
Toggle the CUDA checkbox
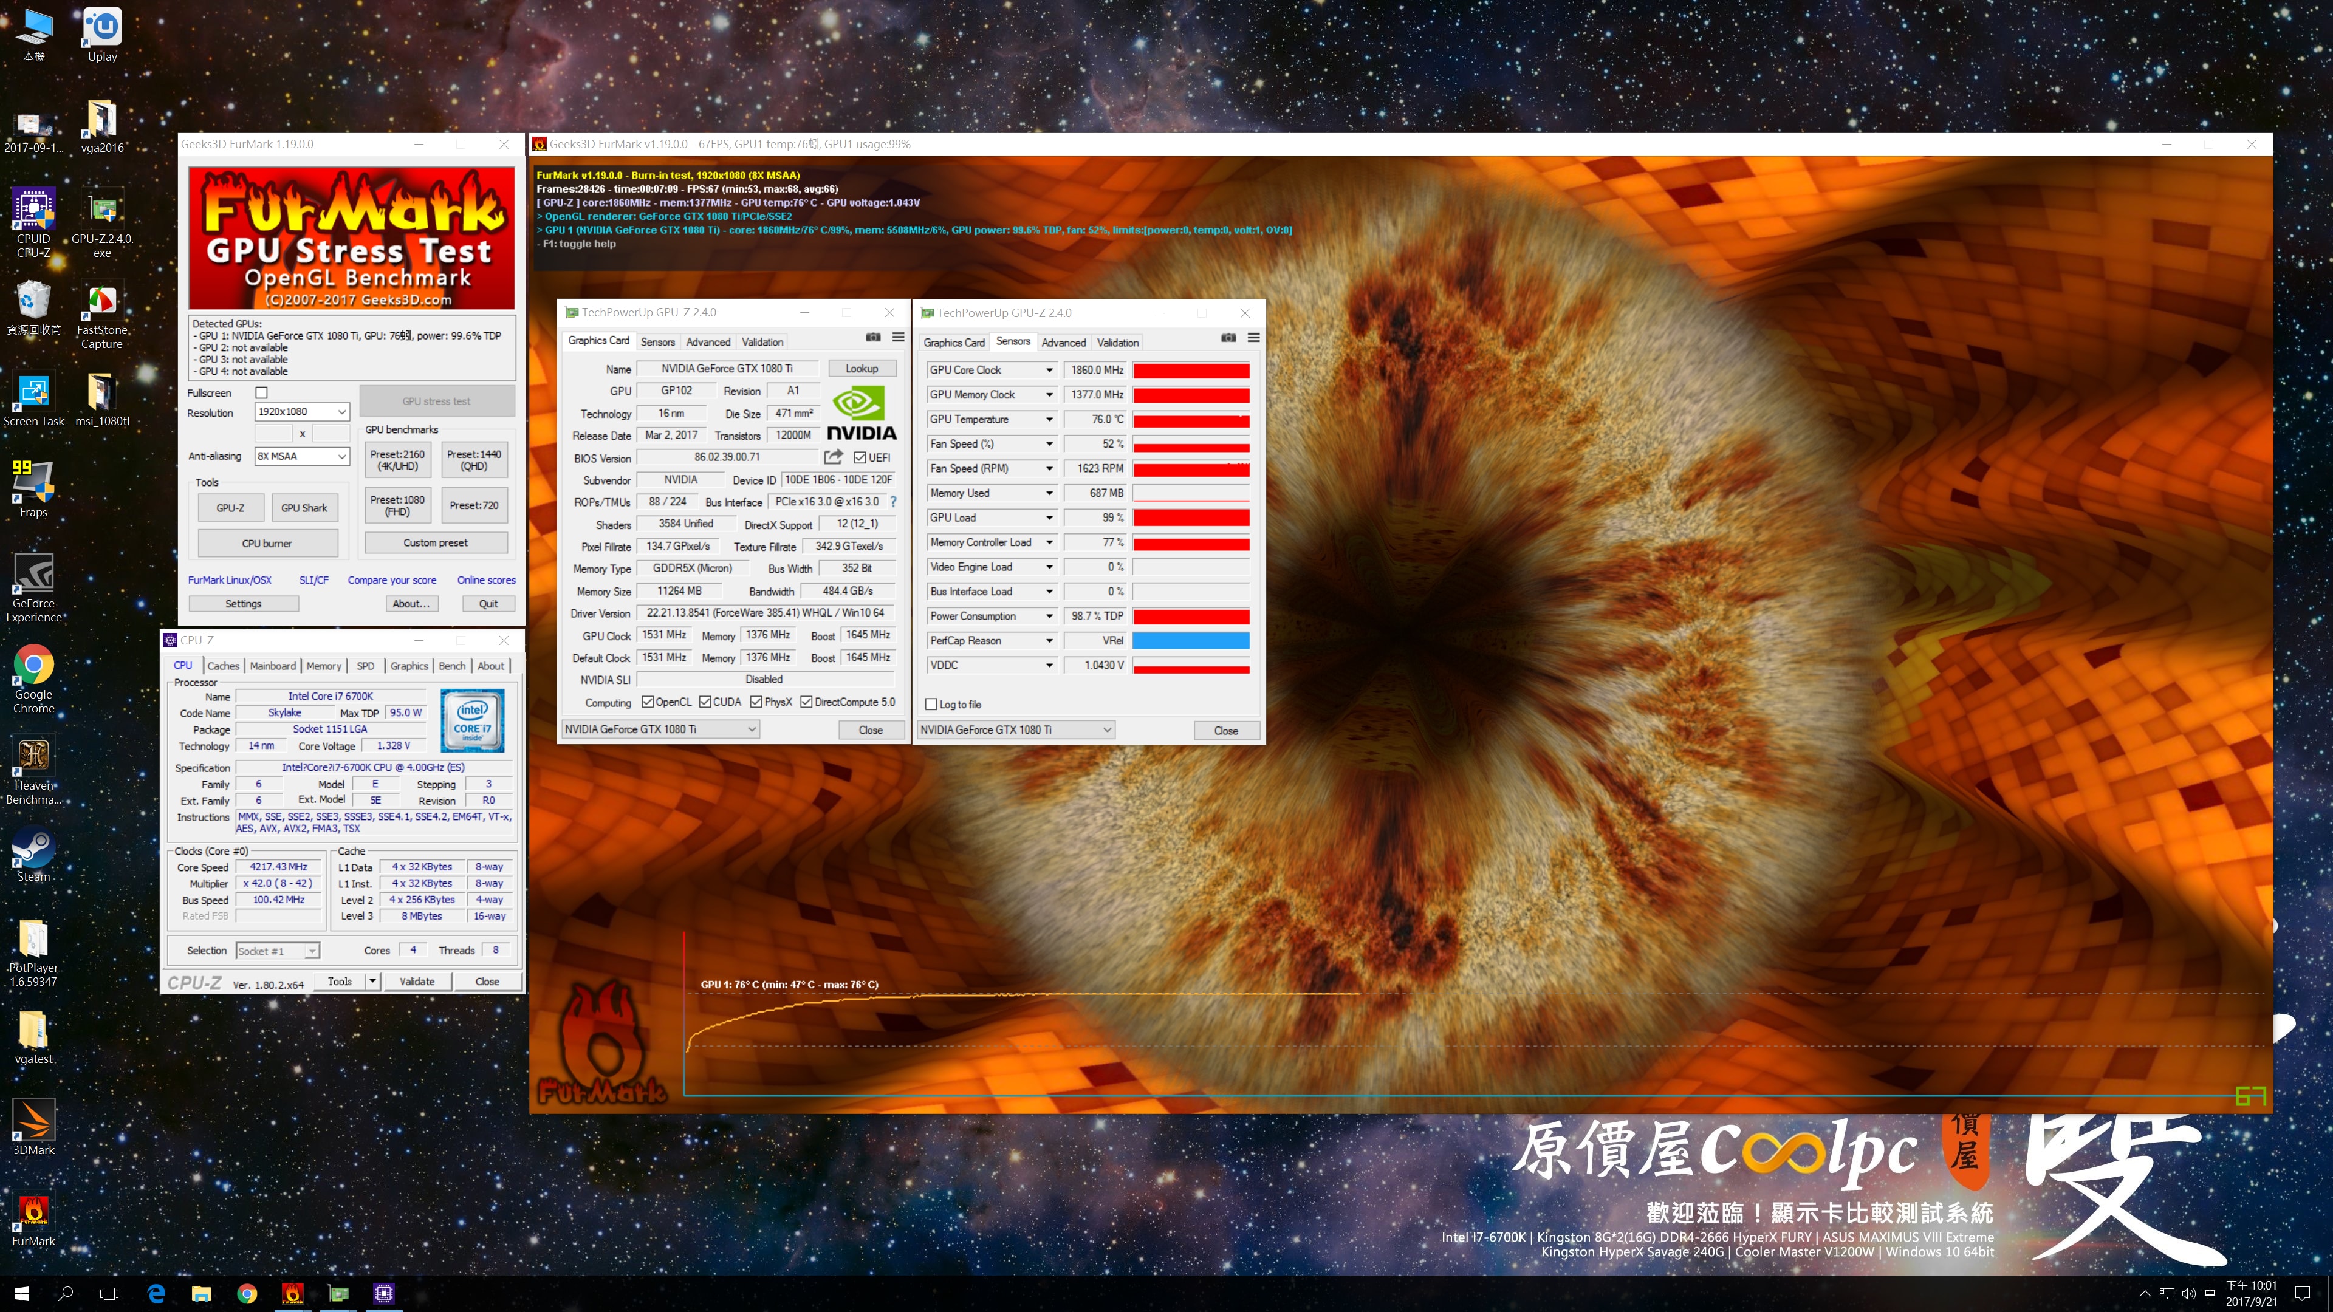tap(705, 702)
